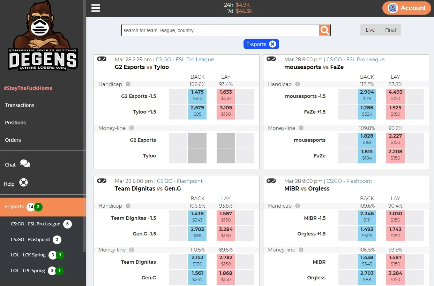Screen dimensions: 434x286
Task: Open the hamburger menu
Action: tap(96, 8)
